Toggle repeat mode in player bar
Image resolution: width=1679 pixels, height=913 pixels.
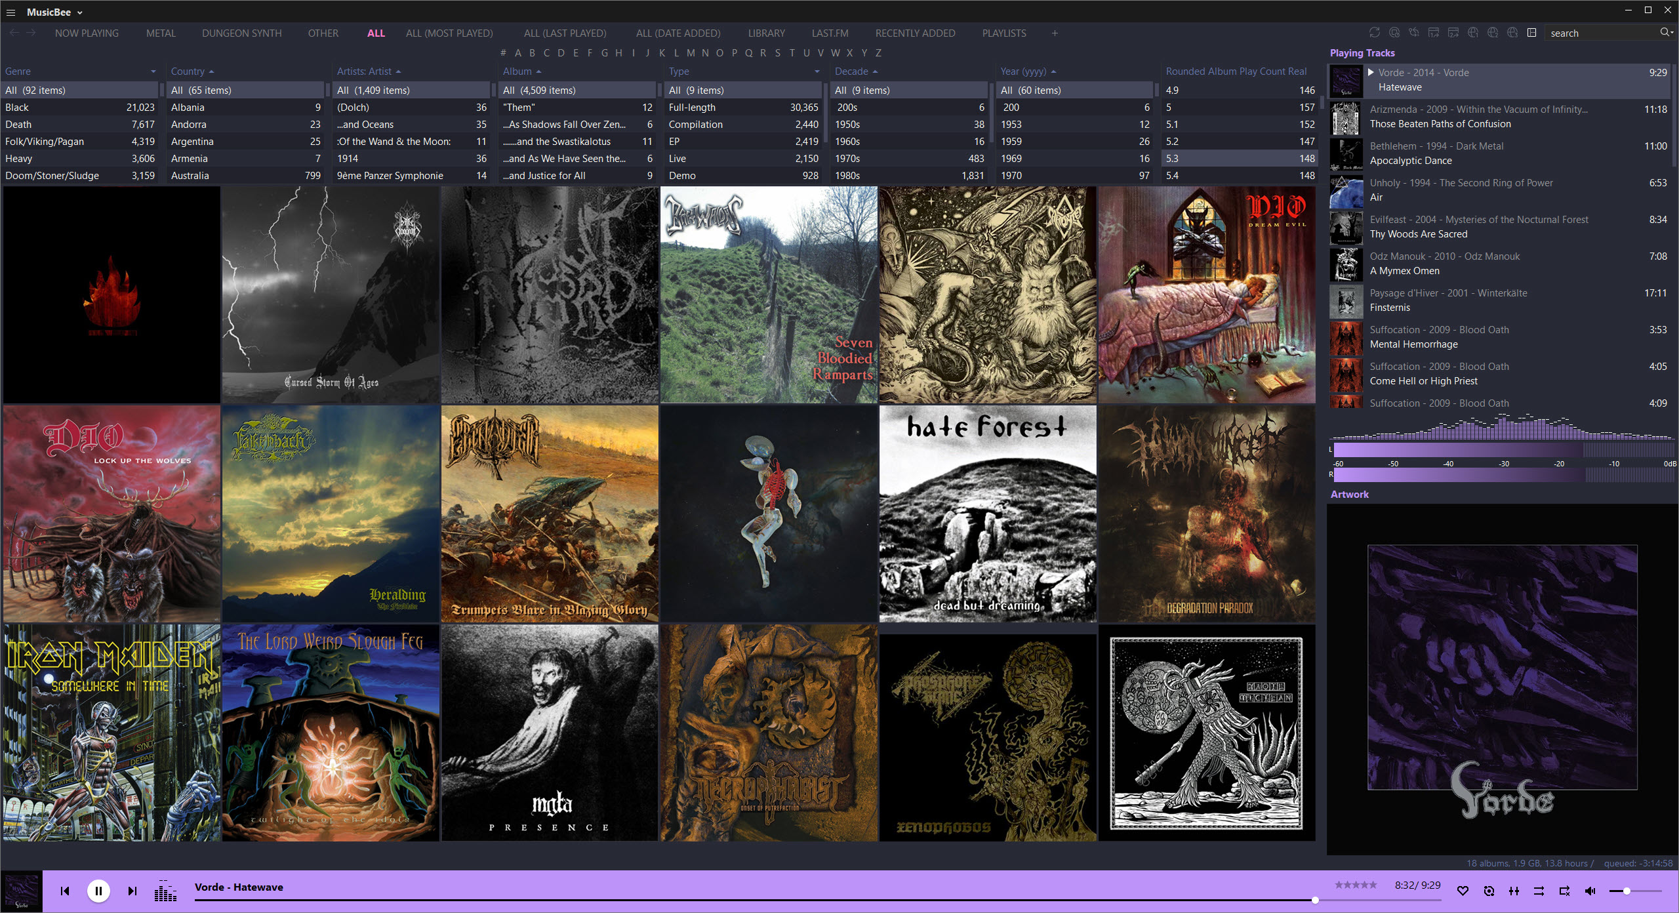click(x=1564, y=891)
